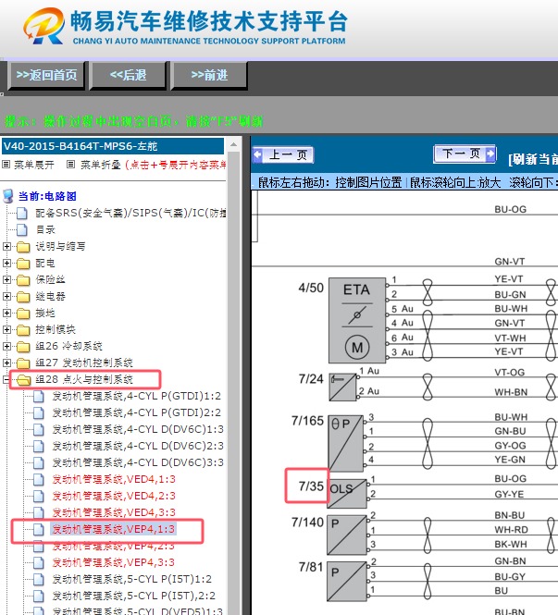Click the 继电器 folder icon
This screenshot has width=558, height=615.
pos(23,296)
